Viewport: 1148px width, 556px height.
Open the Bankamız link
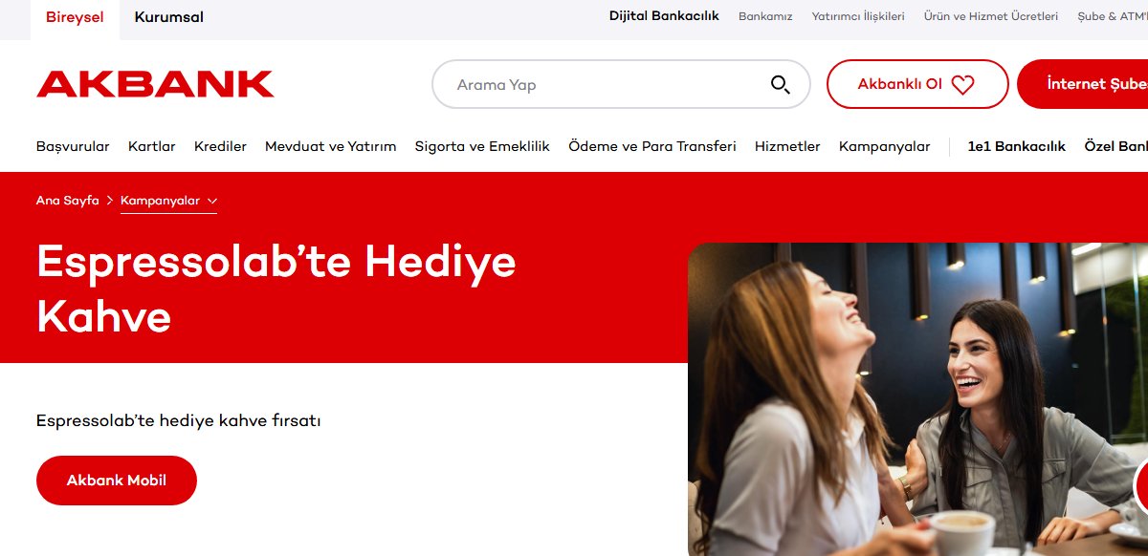[x=765, y=16]
